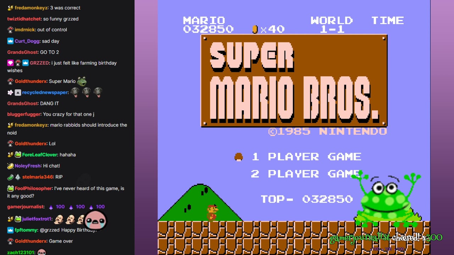Click the small Mario sprite on the ground
454x255 pixels.
[212, 212]
